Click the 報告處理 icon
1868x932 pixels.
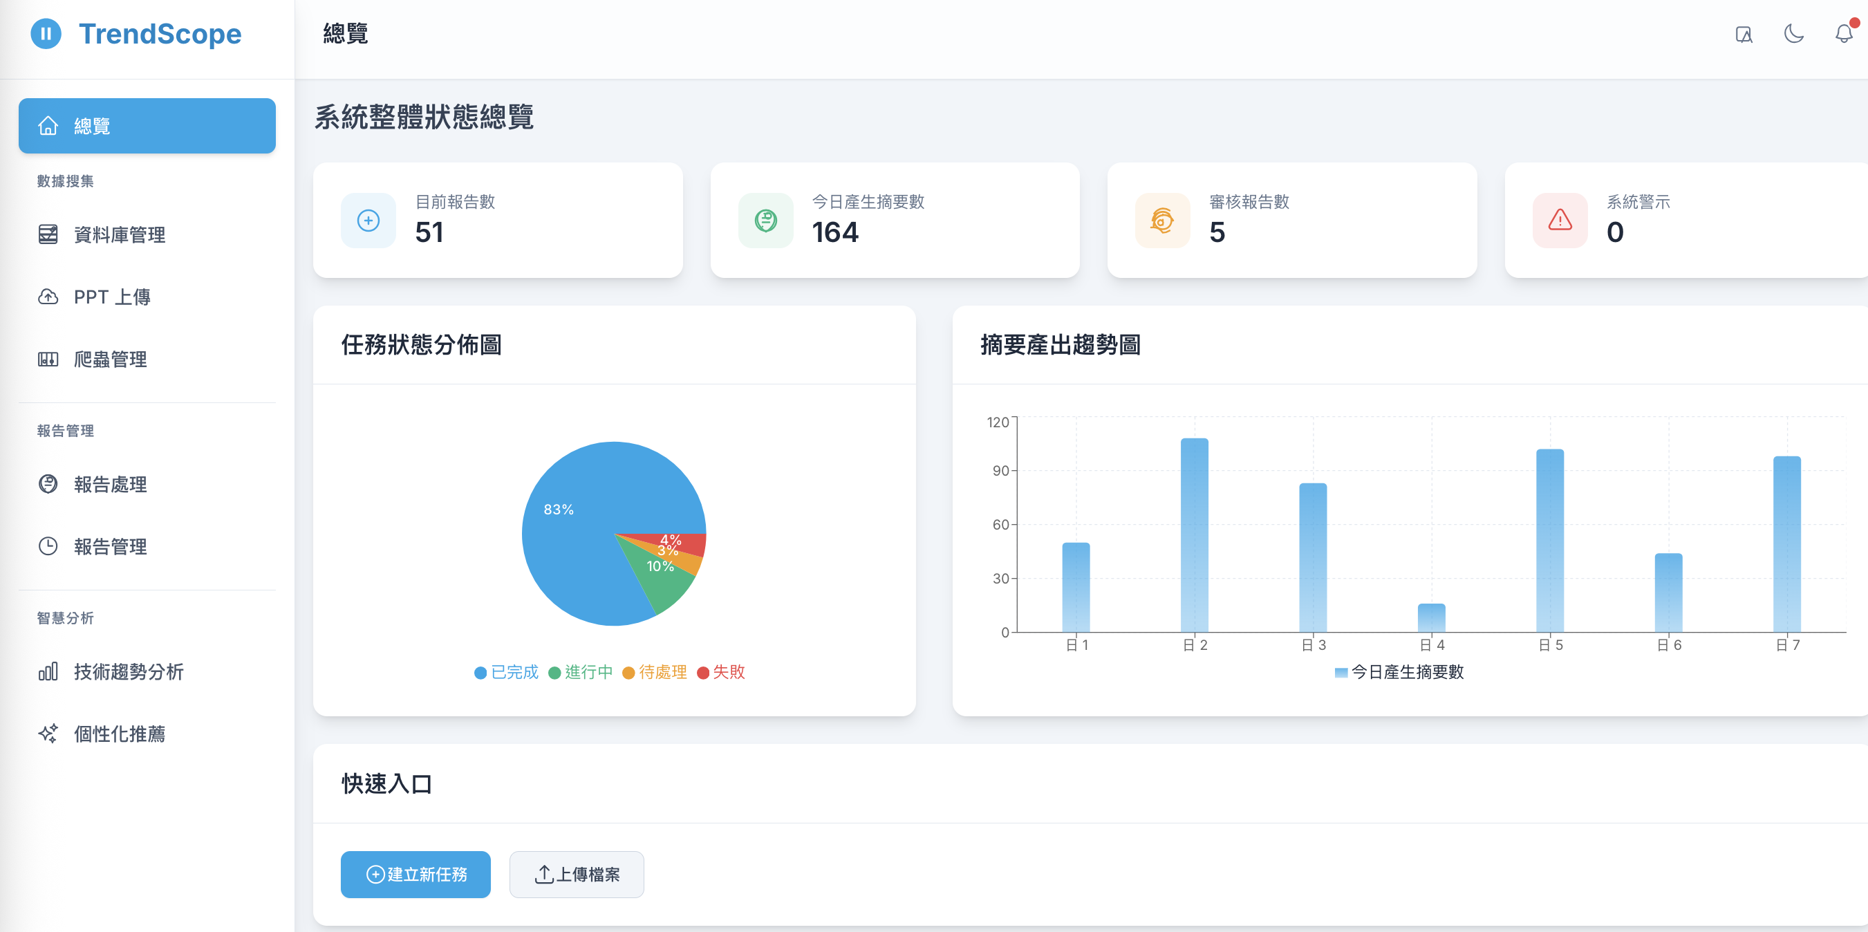click(x=48, y=485)
